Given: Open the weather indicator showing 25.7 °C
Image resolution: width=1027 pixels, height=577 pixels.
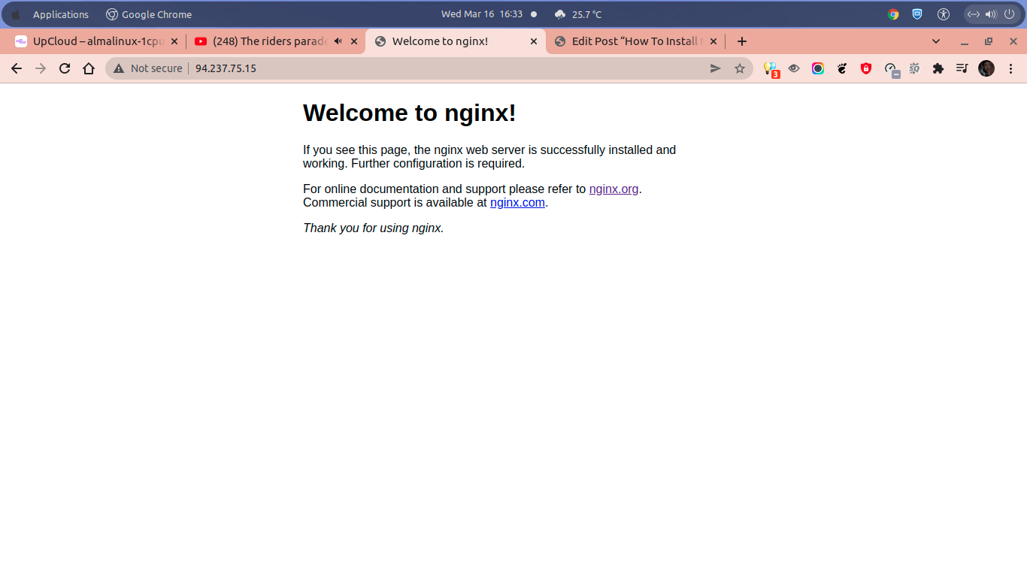Looking at the screenshot, I should click(578, 14).
